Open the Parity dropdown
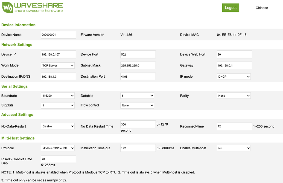The width and height of the screenshot is (283, 183). [x=234, y=95]
